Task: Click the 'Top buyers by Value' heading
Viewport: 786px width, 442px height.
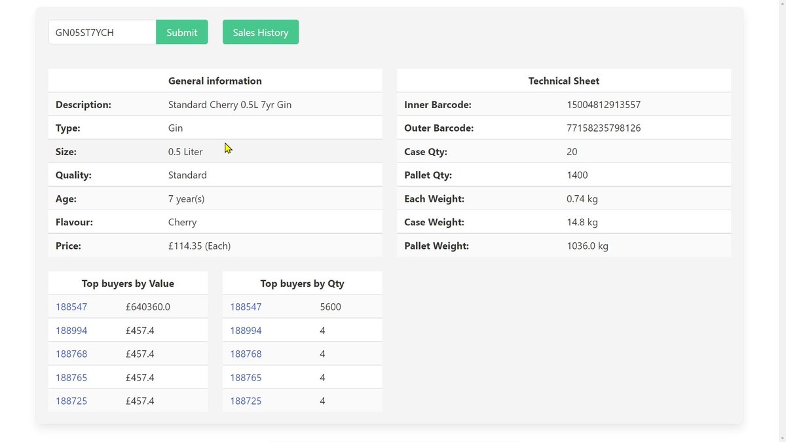Action: pyautogui.click(x=128, y=283)
